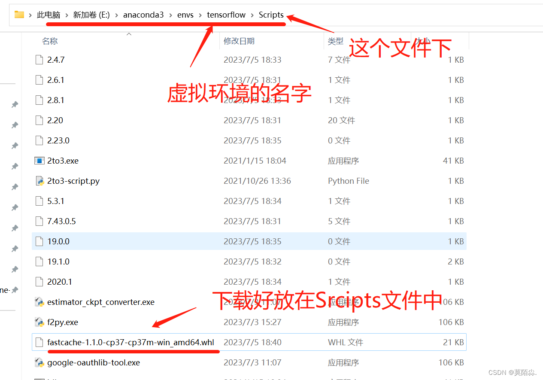
Task: Click the google-oauthlib-tool.exe application icon
Action: coord(39,362)
